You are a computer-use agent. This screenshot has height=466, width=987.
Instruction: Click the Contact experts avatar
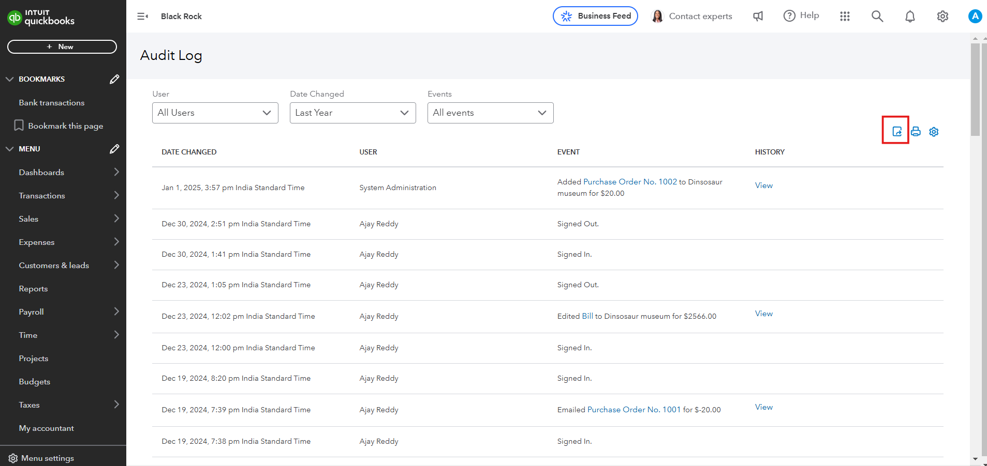[x=657, y=17]
